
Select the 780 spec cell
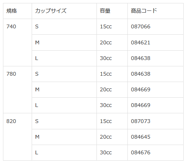point(18,90)
